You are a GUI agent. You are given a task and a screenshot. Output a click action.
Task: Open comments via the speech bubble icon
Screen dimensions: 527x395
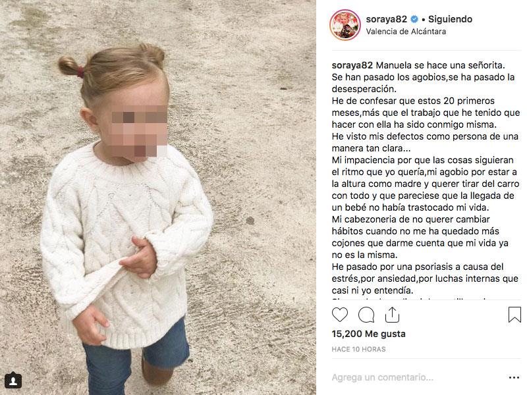(x=366, y=315)
